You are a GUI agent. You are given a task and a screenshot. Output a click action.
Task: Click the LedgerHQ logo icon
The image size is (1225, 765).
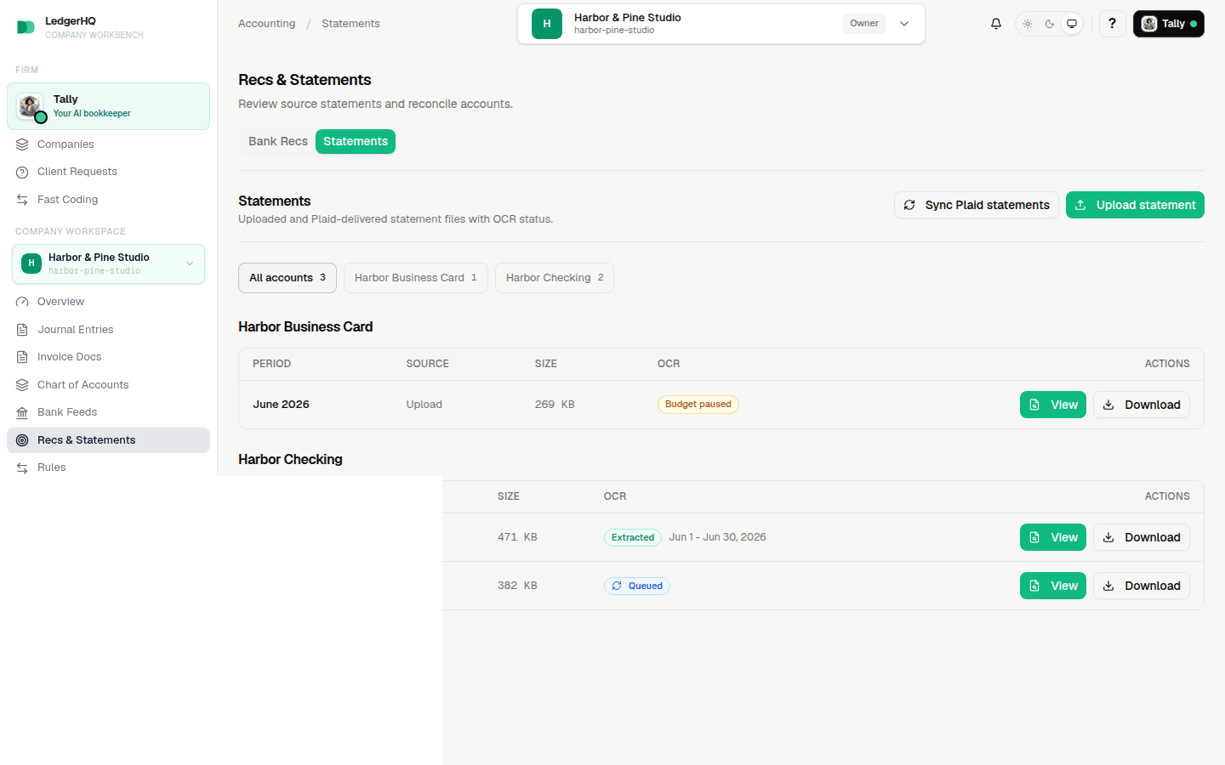(x=26, y=27)
